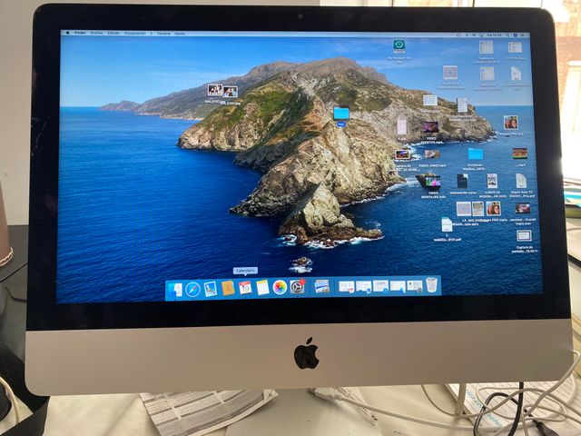Open the yellow Notes app in the Dock
Image resolution: width=581 pixels, height=436 pixels.
point(262,287)
